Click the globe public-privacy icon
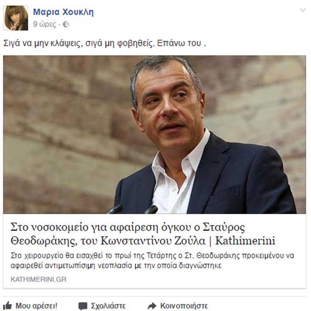Screen dimensions: 311x311 click(x=66, y=25)
